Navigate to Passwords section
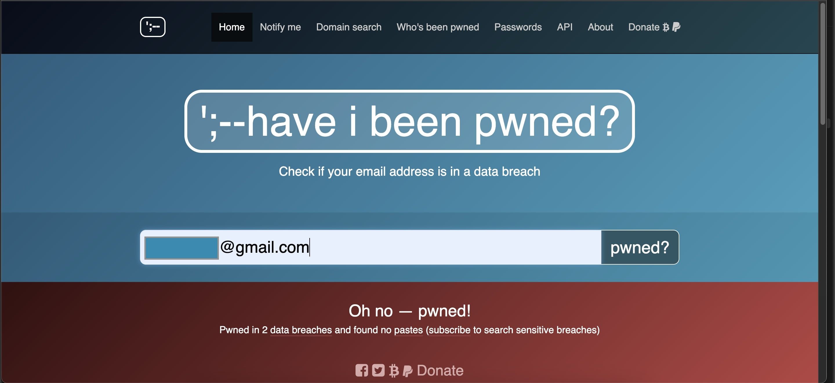The image size is (835, 383). click(518, 27)
